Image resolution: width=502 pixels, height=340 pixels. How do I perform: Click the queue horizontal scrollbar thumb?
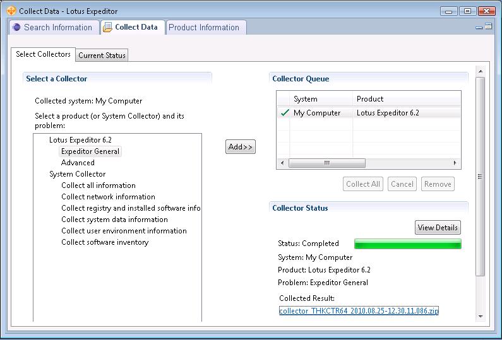click(x=327, y=163)
